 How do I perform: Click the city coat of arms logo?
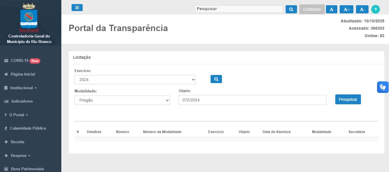[29, 17]
